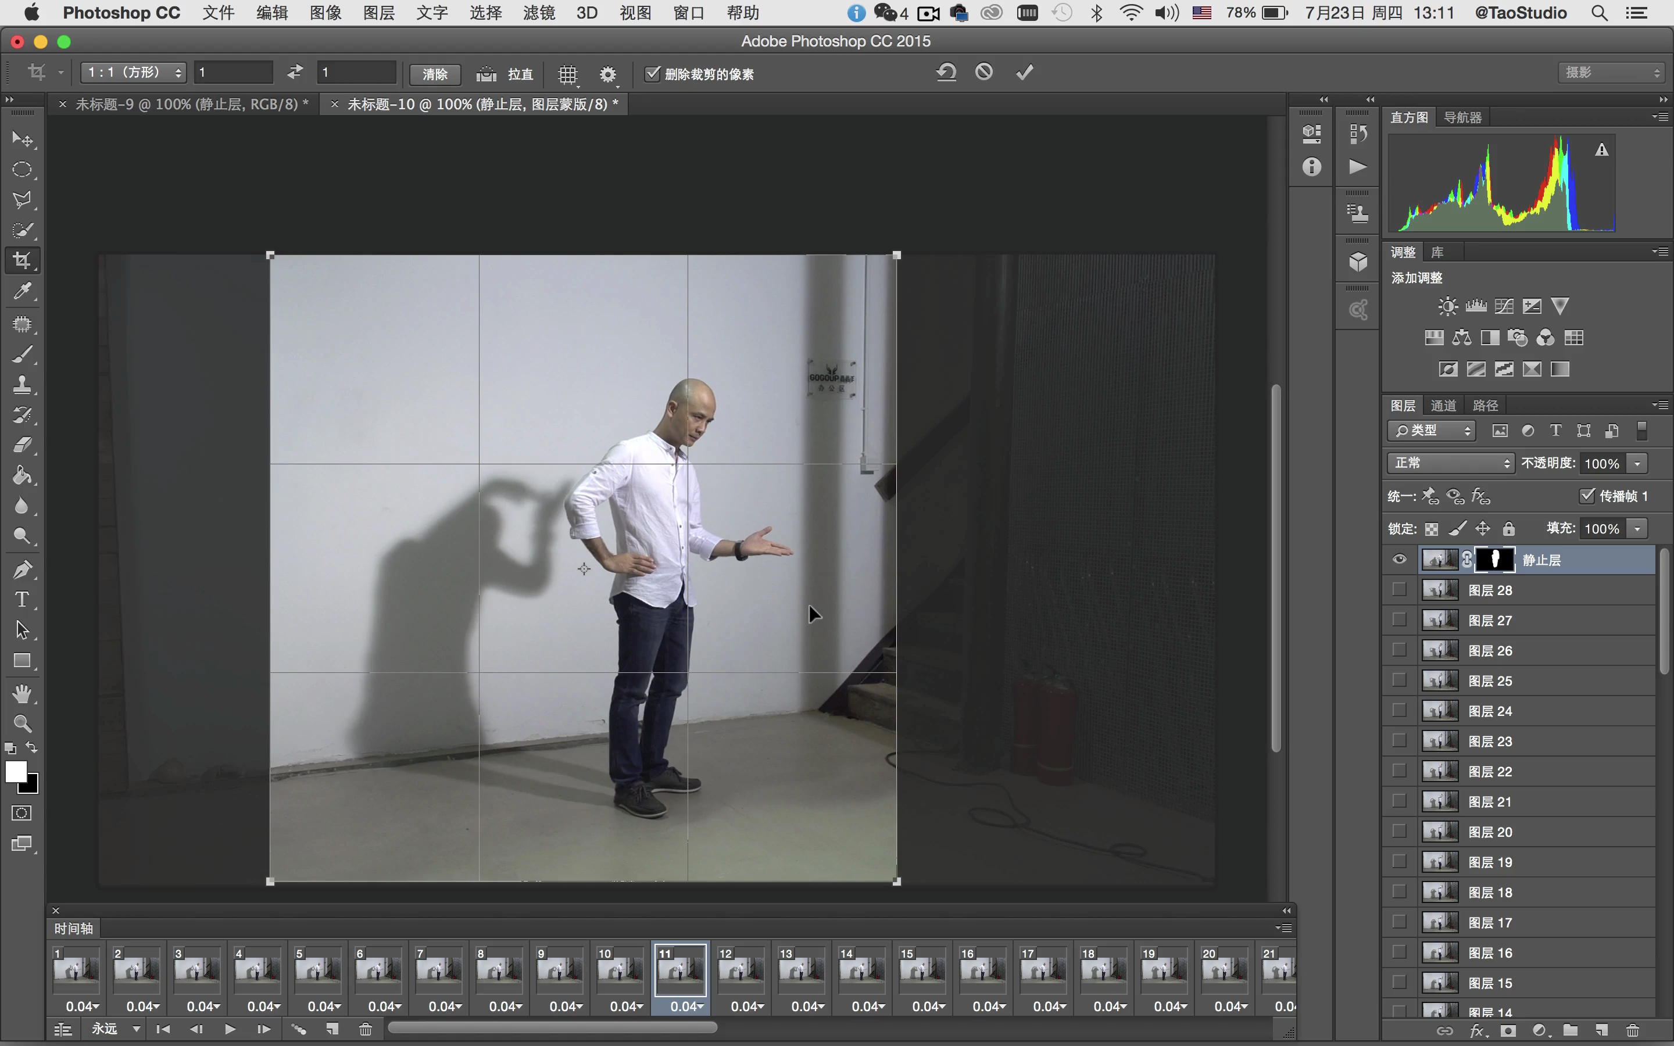
Task: Select the Hand tool
Action: 22,693
